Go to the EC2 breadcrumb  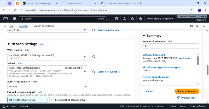[x=11, y=26]
